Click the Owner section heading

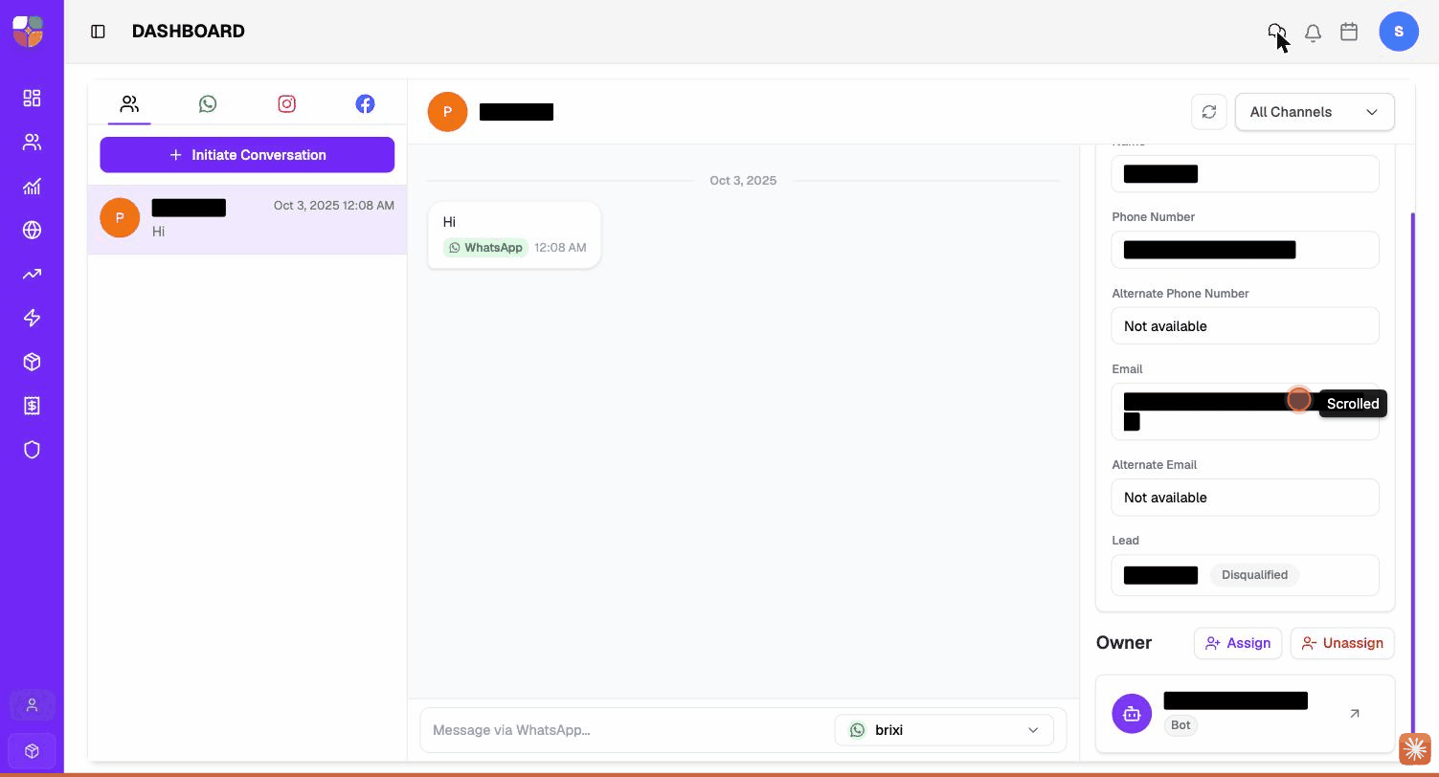1124,643
